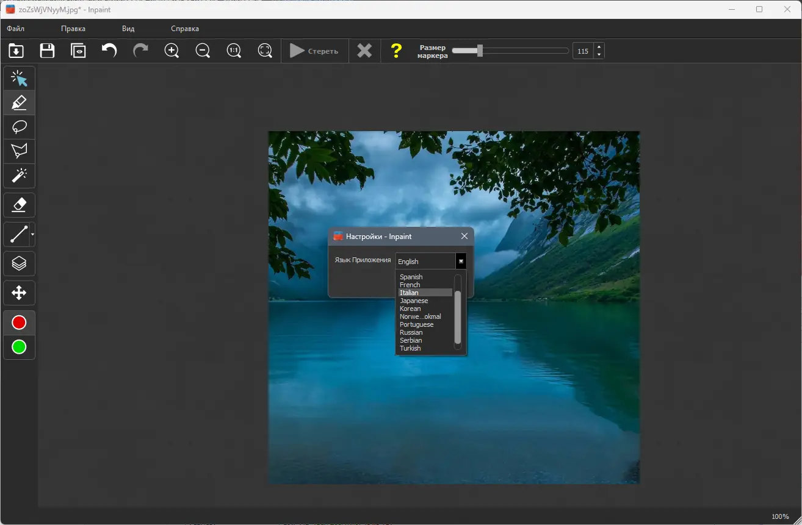This screenshot has height=525, width=802.
Task: Select the Lasso selection tool
Action: 19,127
